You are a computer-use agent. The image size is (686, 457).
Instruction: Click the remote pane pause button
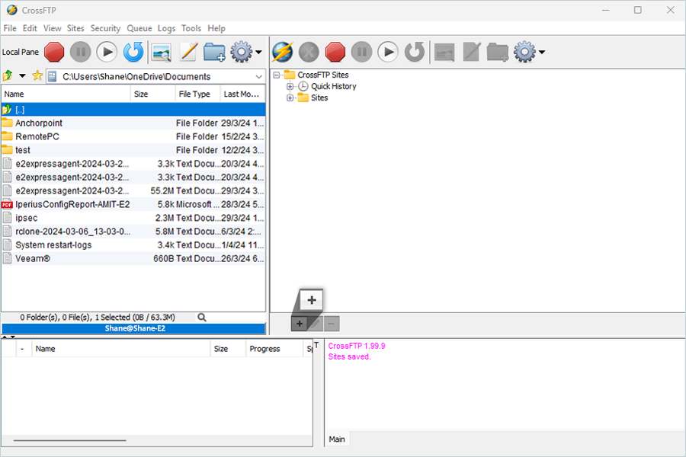(x=361, y=52)
